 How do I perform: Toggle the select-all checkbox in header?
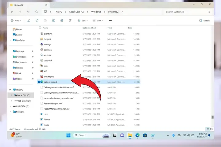coord(40,28)
